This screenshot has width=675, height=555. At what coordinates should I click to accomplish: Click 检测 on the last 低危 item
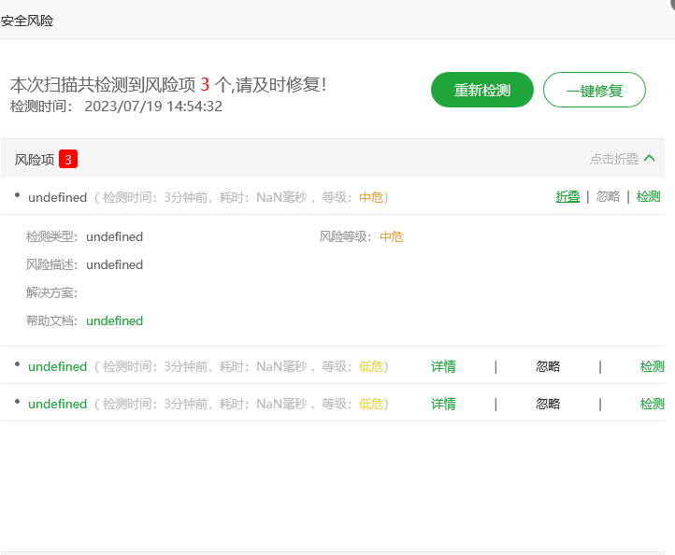tap(653, 404)
